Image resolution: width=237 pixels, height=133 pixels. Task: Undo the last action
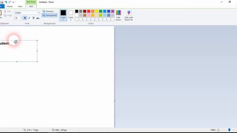click(6, 2)
